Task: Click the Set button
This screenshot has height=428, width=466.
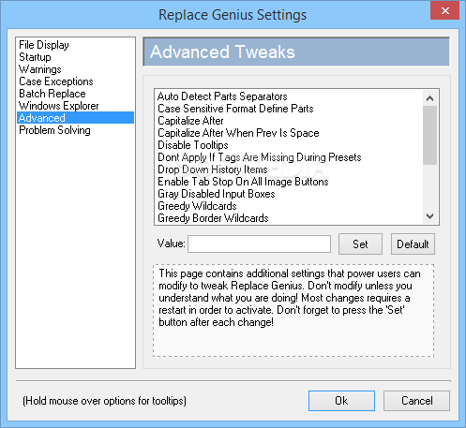Action: pos(360,244)
